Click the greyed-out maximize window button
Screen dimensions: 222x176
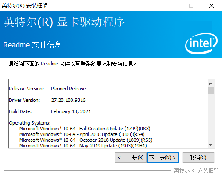[x=191, y=6]
